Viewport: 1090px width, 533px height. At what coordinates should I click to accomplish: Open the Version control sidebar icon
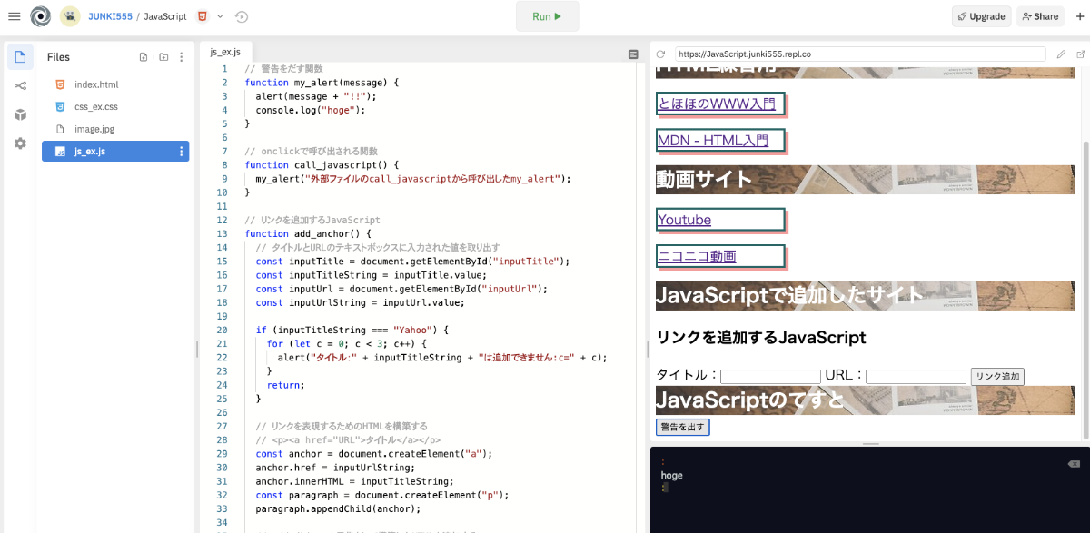coord(20,86)
